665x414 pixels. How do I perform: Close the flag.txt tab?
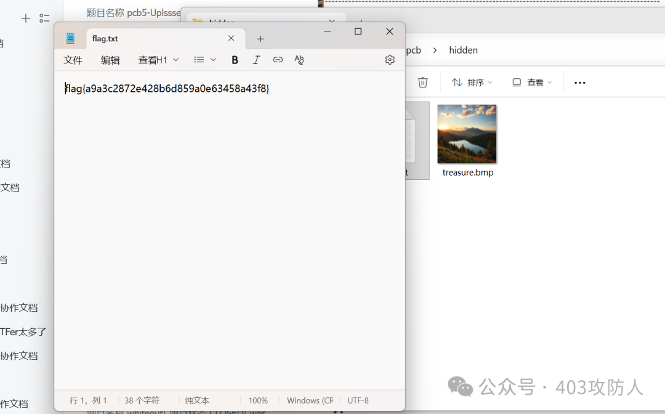click(x=231, y=38)
